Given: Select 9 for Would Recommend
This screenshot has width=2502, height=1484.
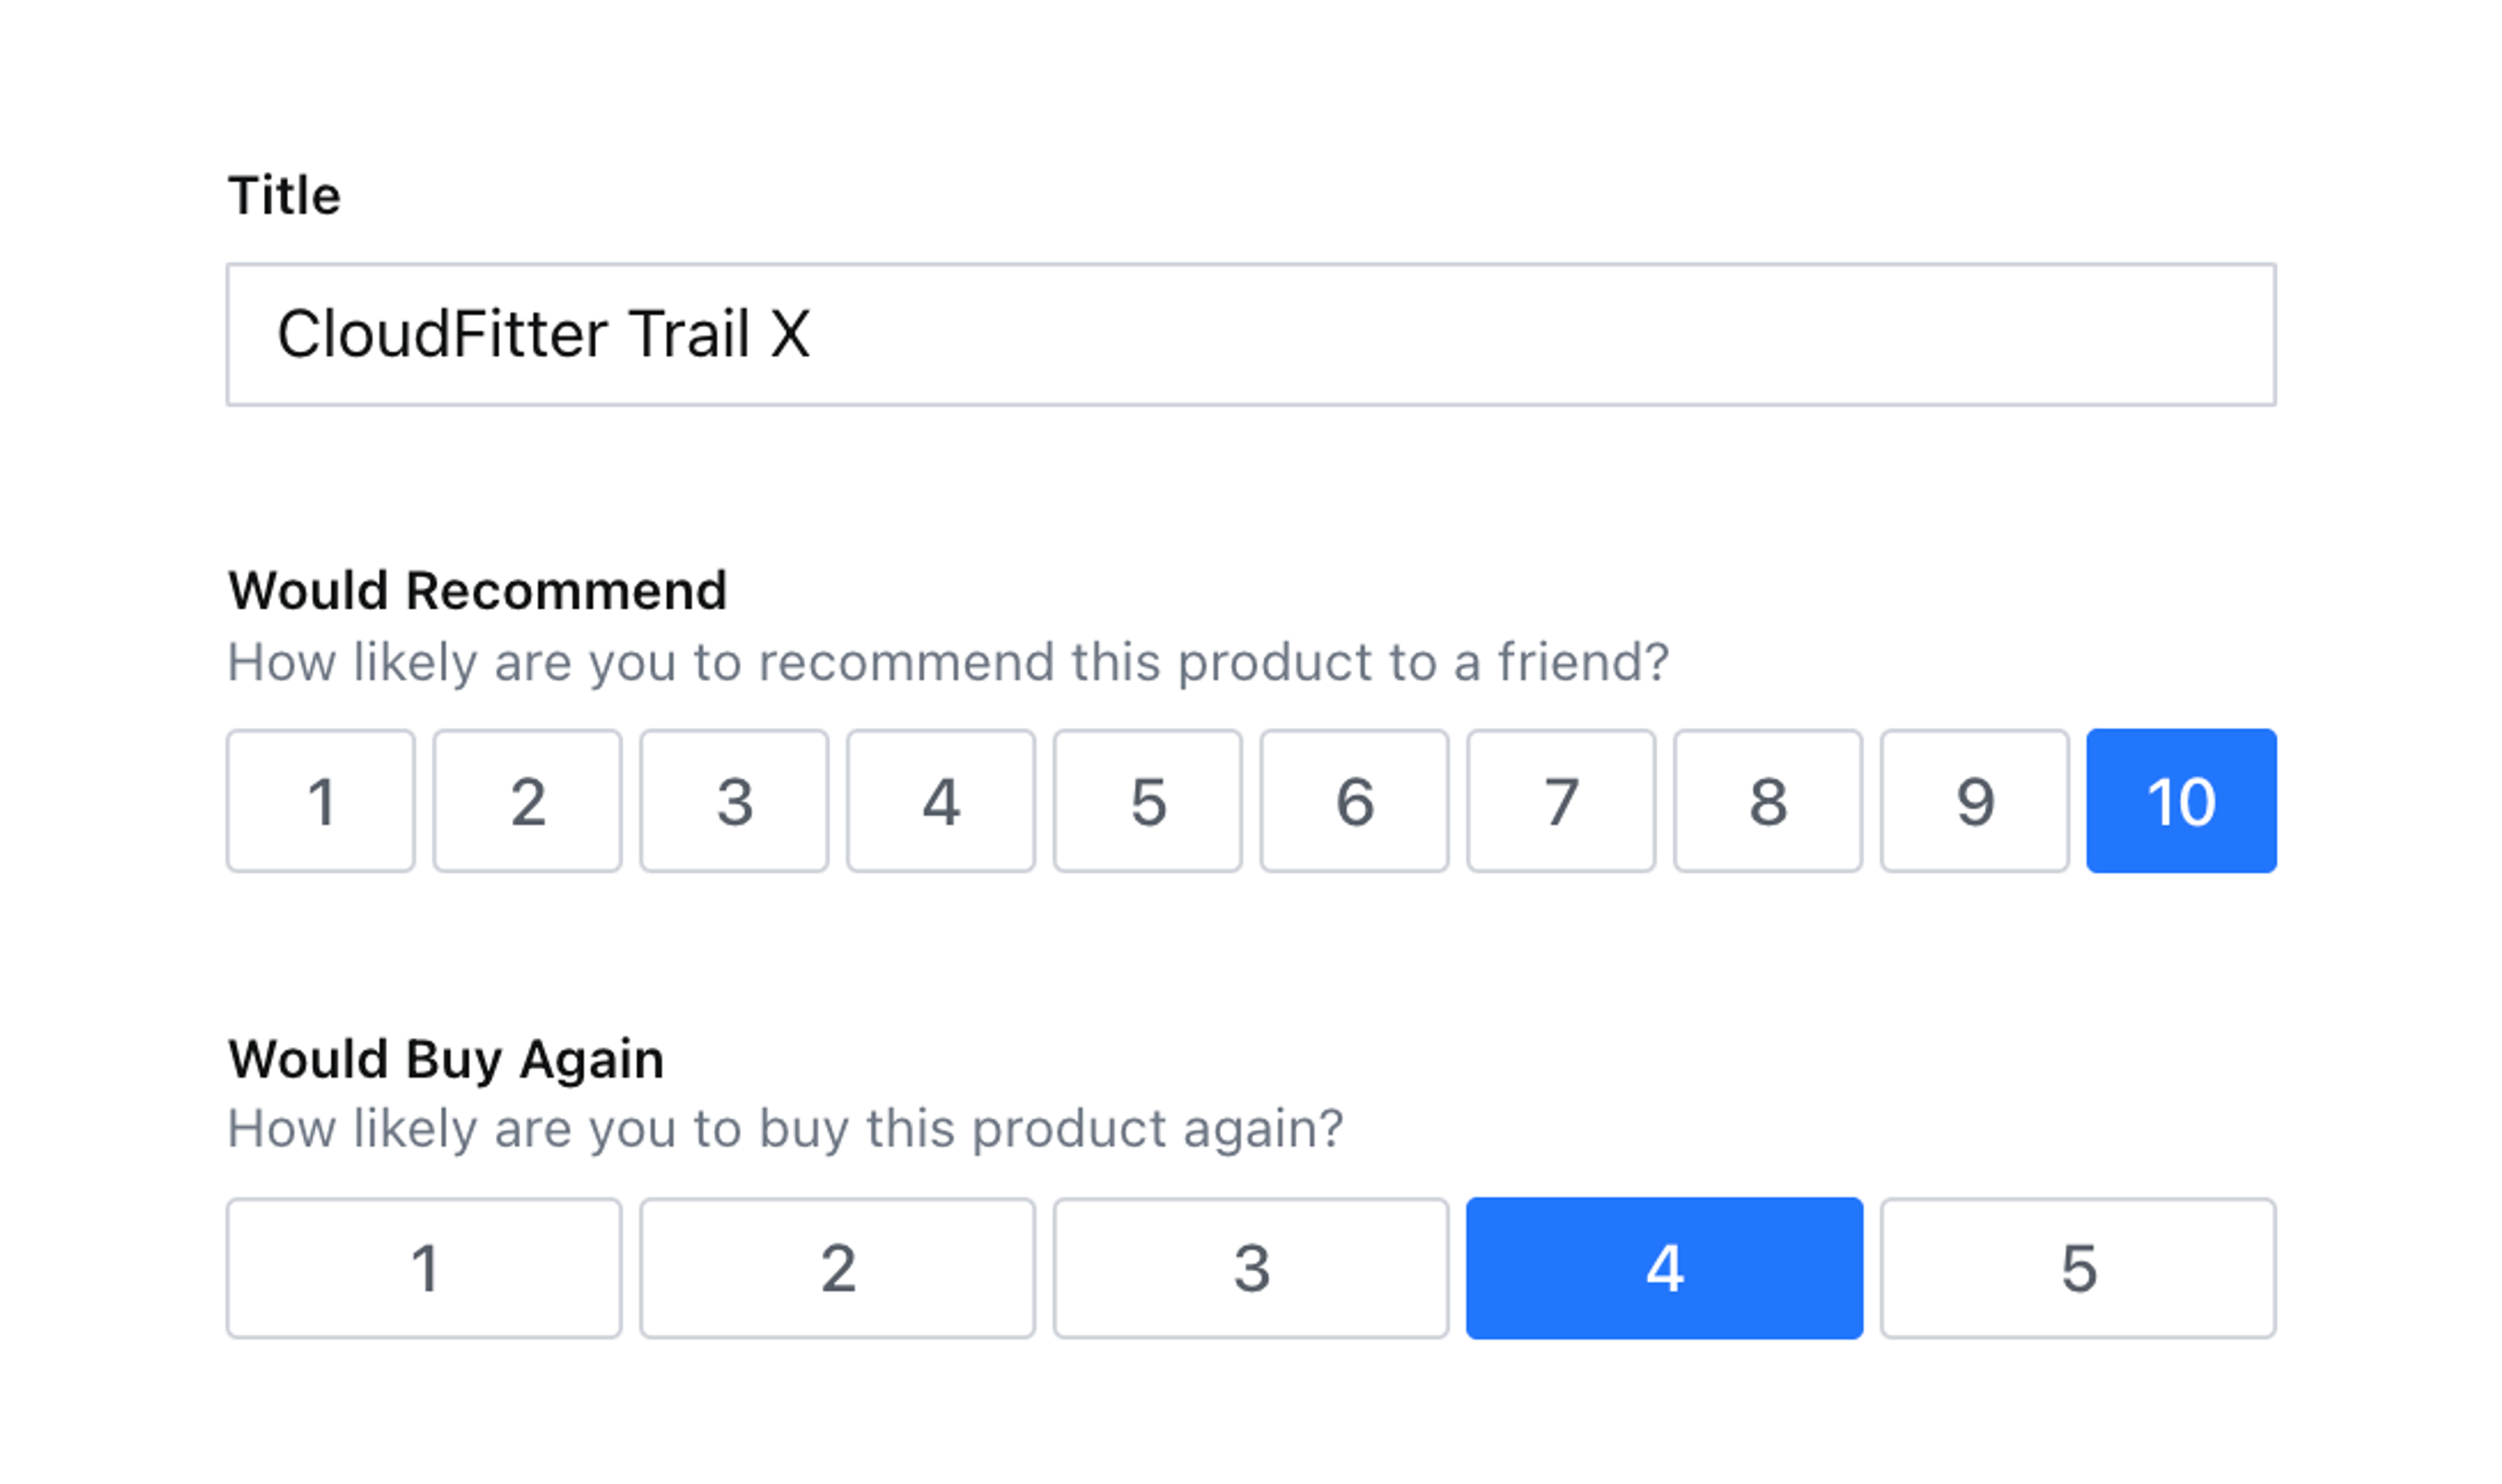Looking at the screenshot, I should (x=1974, y=801).
